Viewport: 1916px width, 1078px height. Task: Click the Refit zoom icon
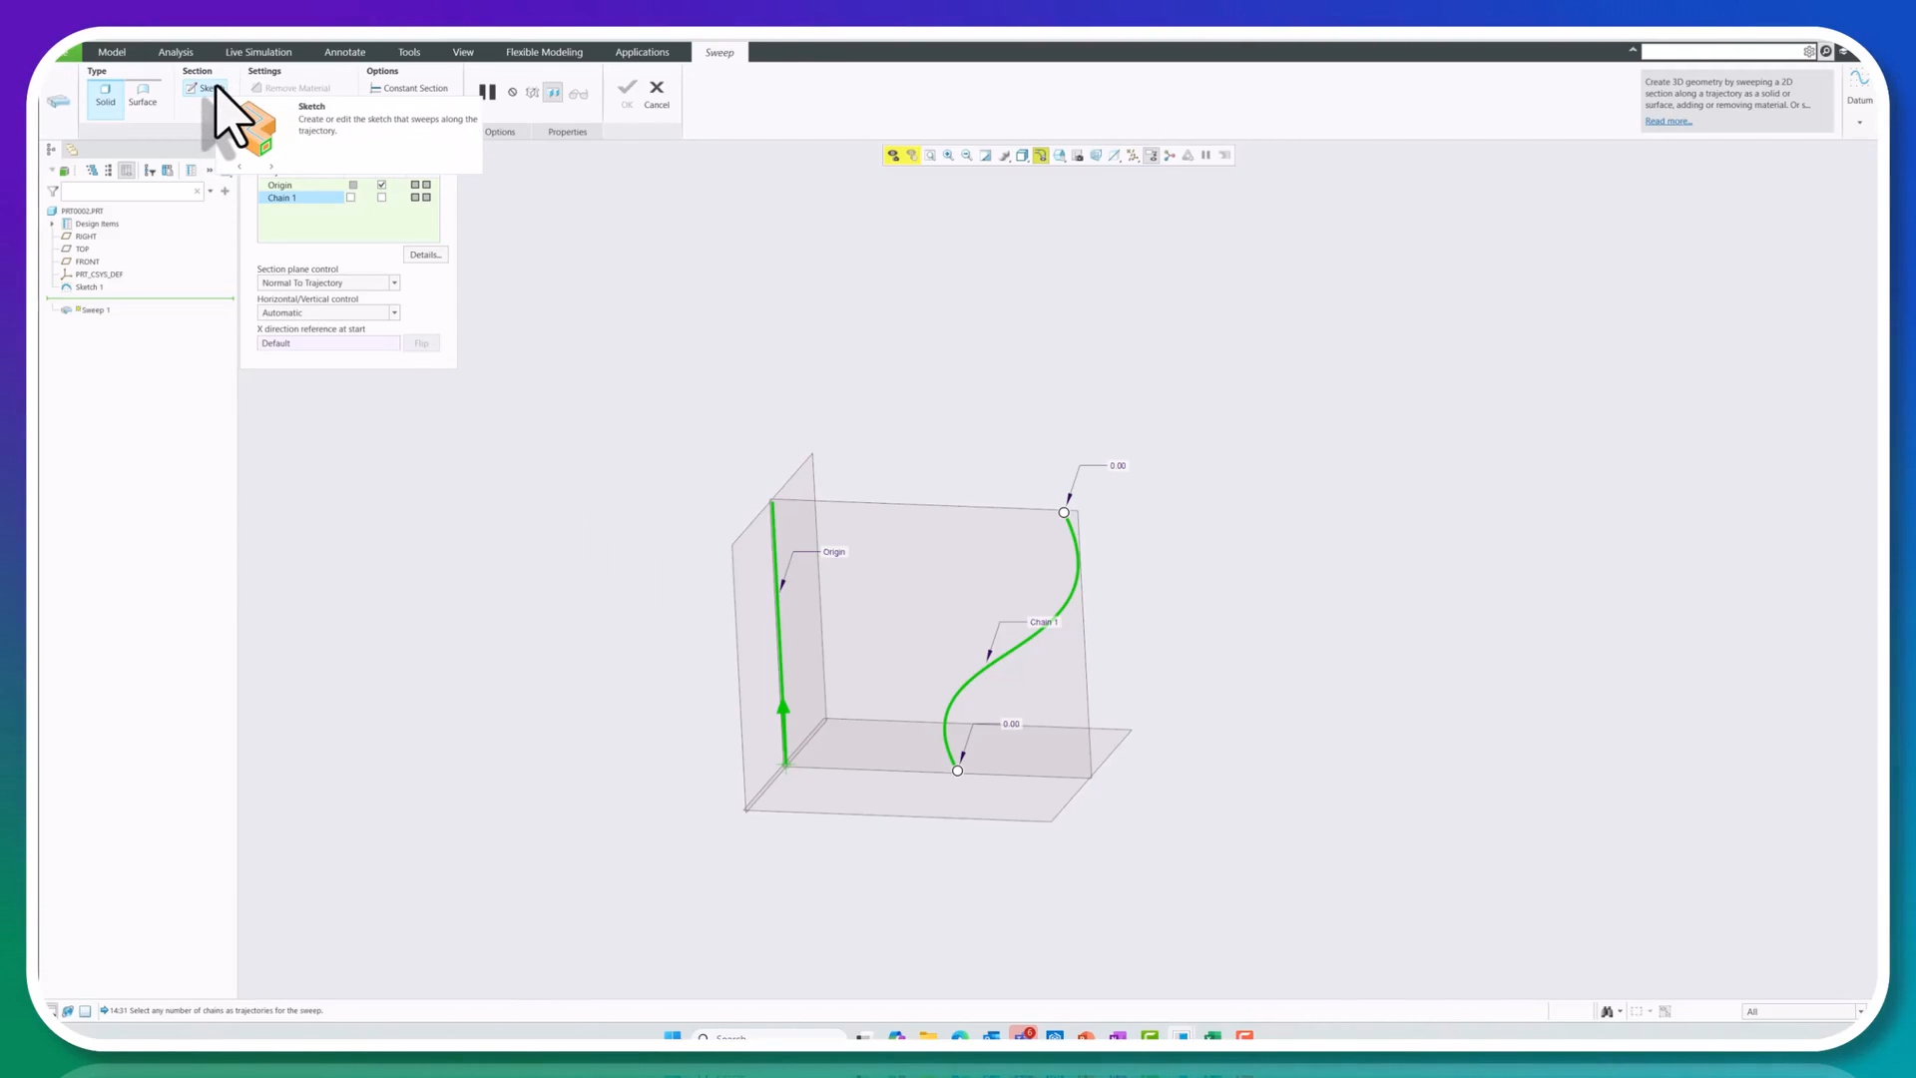930,156
